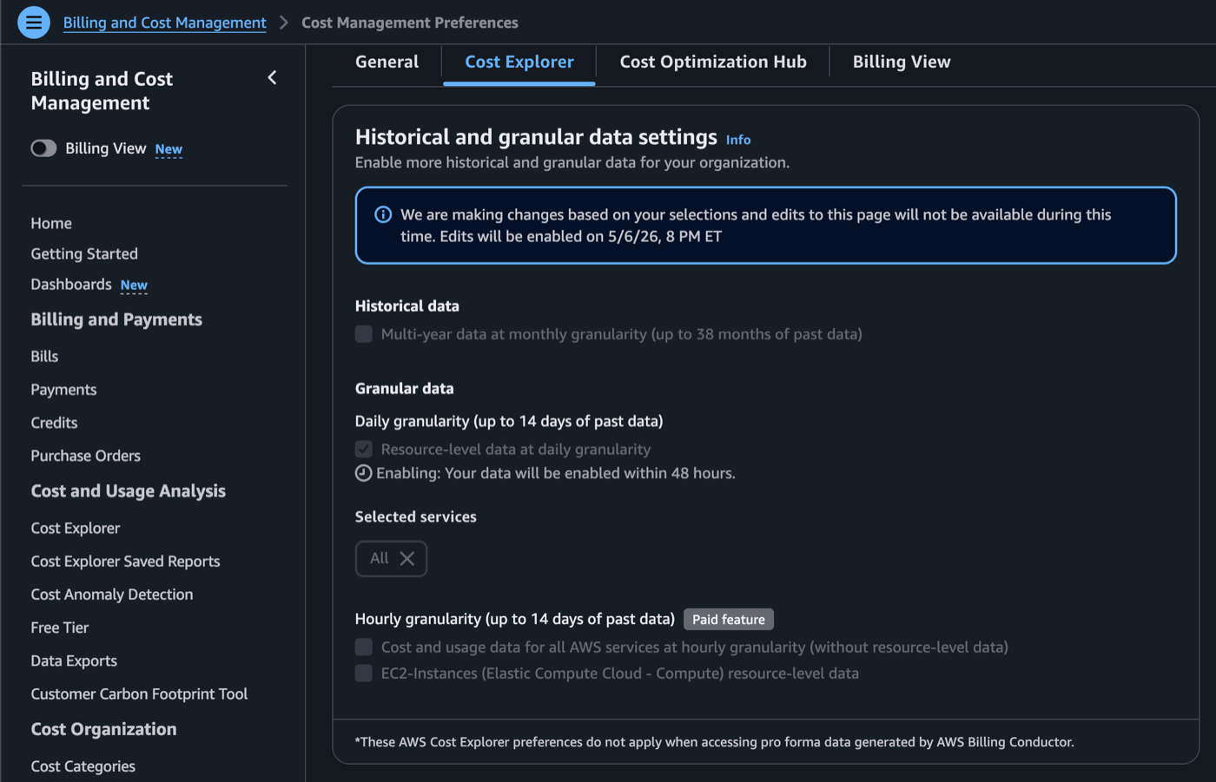Select the Cost Explorer tab
This screenshot has width=1216, height=782.
click(x=519, y=62)
